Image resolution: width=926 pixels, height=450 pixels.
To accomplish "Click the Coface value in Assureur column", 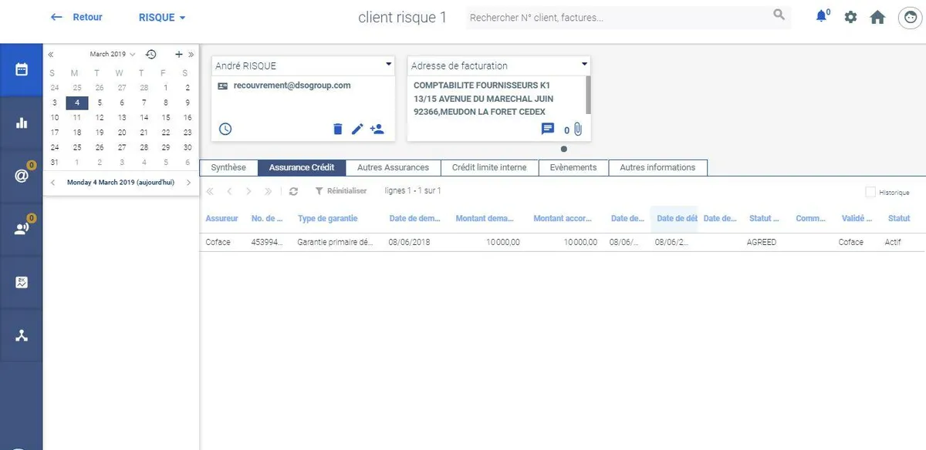I will [218, 242].
